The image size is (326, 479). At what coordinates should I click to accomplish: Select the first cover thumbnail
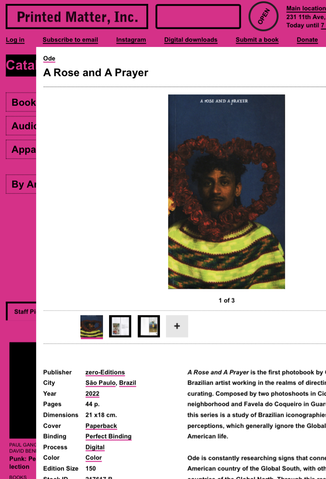(91, 326)
